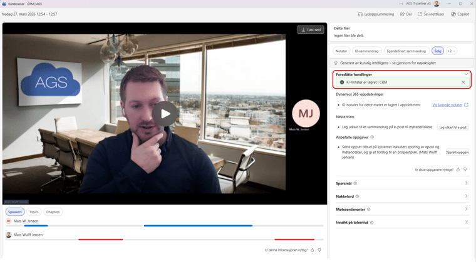Thumbs down the recommended tasks feedback
This screenshot has height=262, width=476.
(465, 169)
